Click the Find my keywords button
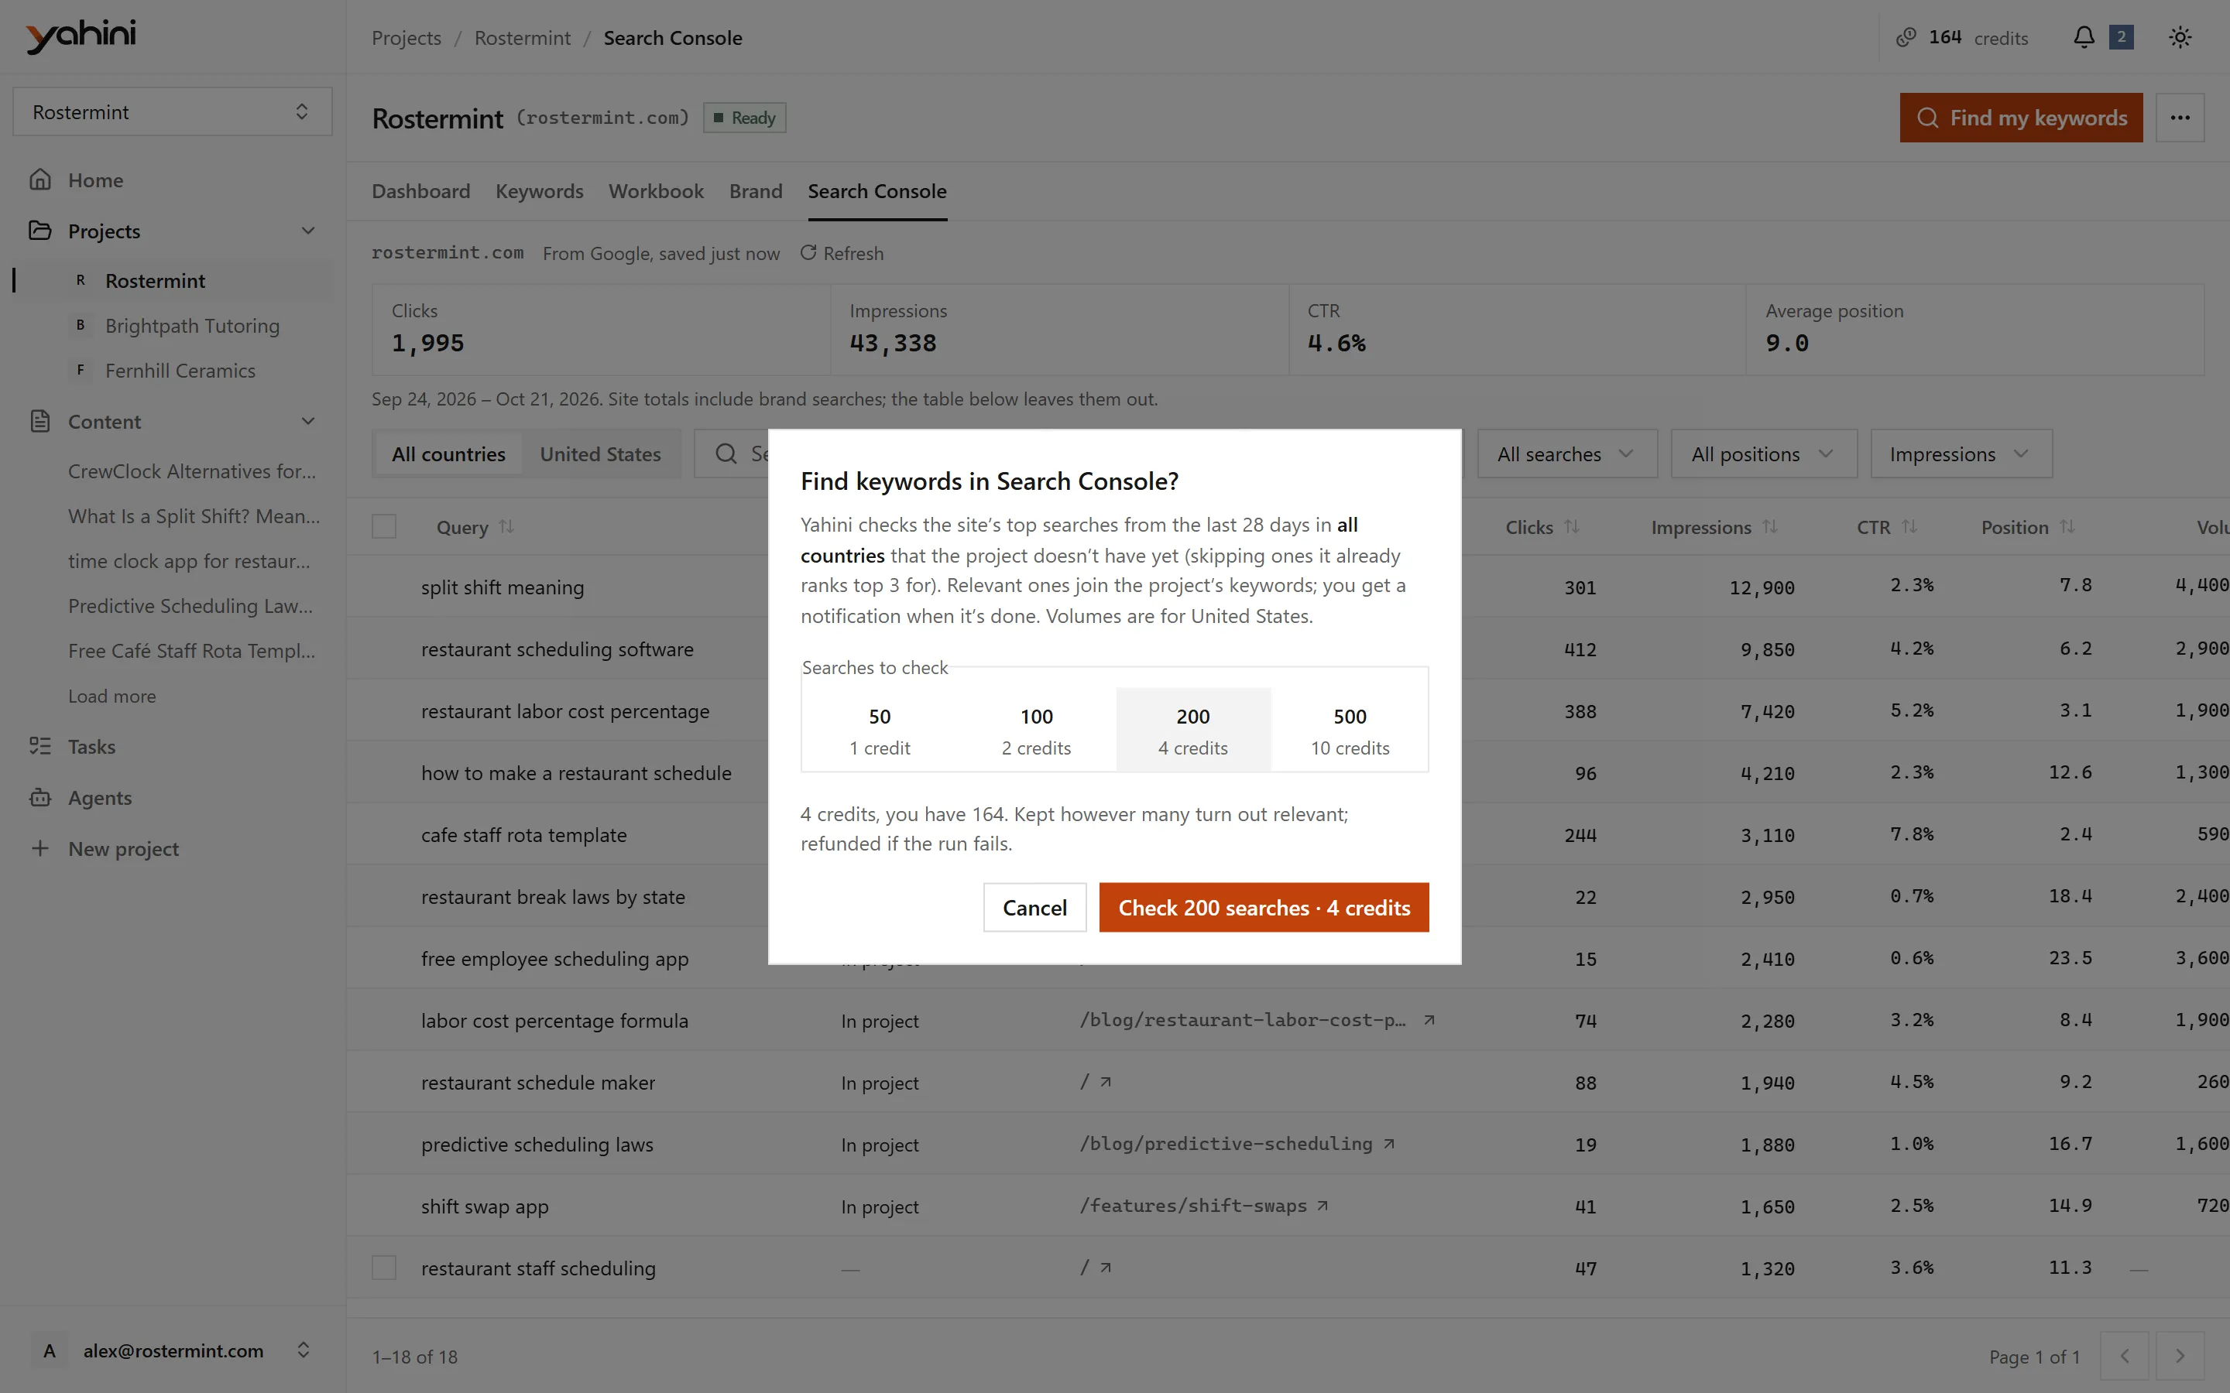This screenshot has width=2230, height=1393. pos(2020,118)
